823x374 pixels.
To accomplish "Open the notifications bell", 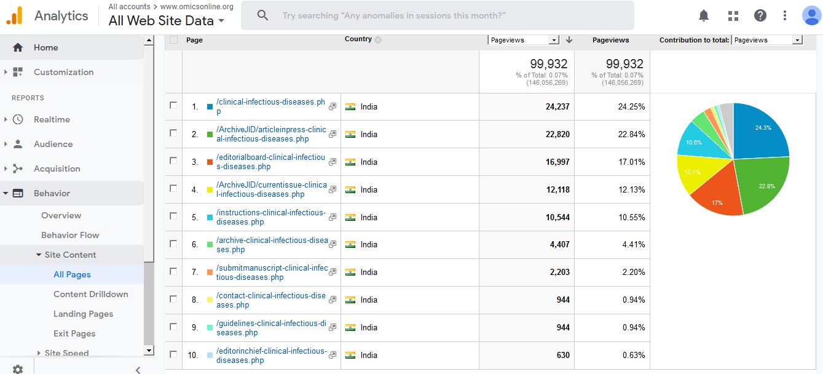I will (x=704, y=15).
